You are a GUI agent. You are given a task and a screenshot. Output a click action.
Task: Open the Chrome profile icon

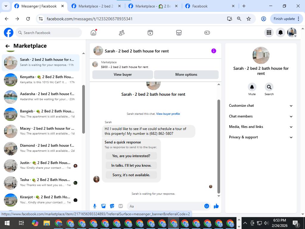263,19
